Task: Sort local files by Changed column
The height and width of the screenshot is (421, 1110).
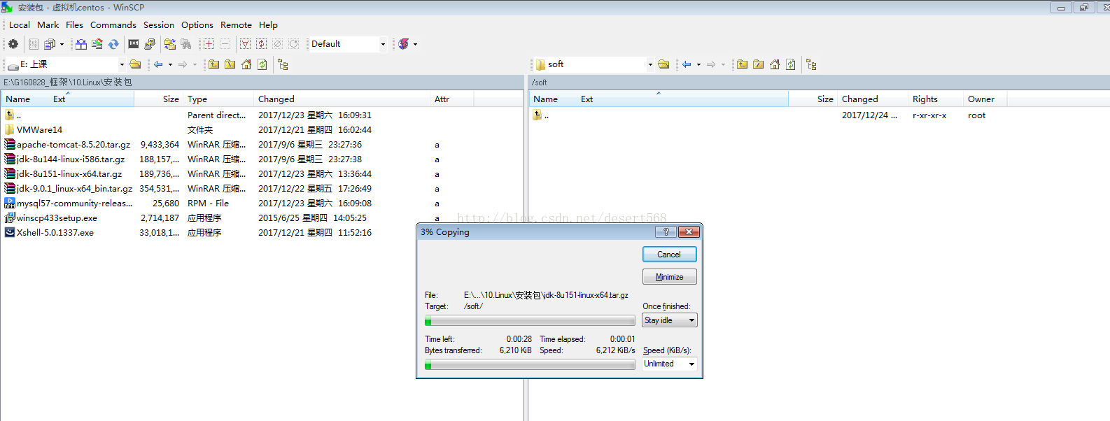Action: pyautogui.click(x=342, y=99)
